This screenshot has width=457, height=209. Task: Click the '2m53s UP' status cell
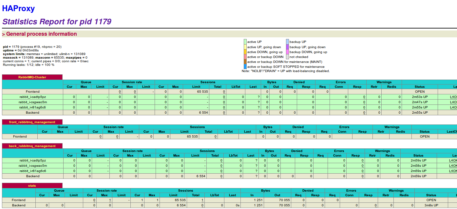coord(420,97)
